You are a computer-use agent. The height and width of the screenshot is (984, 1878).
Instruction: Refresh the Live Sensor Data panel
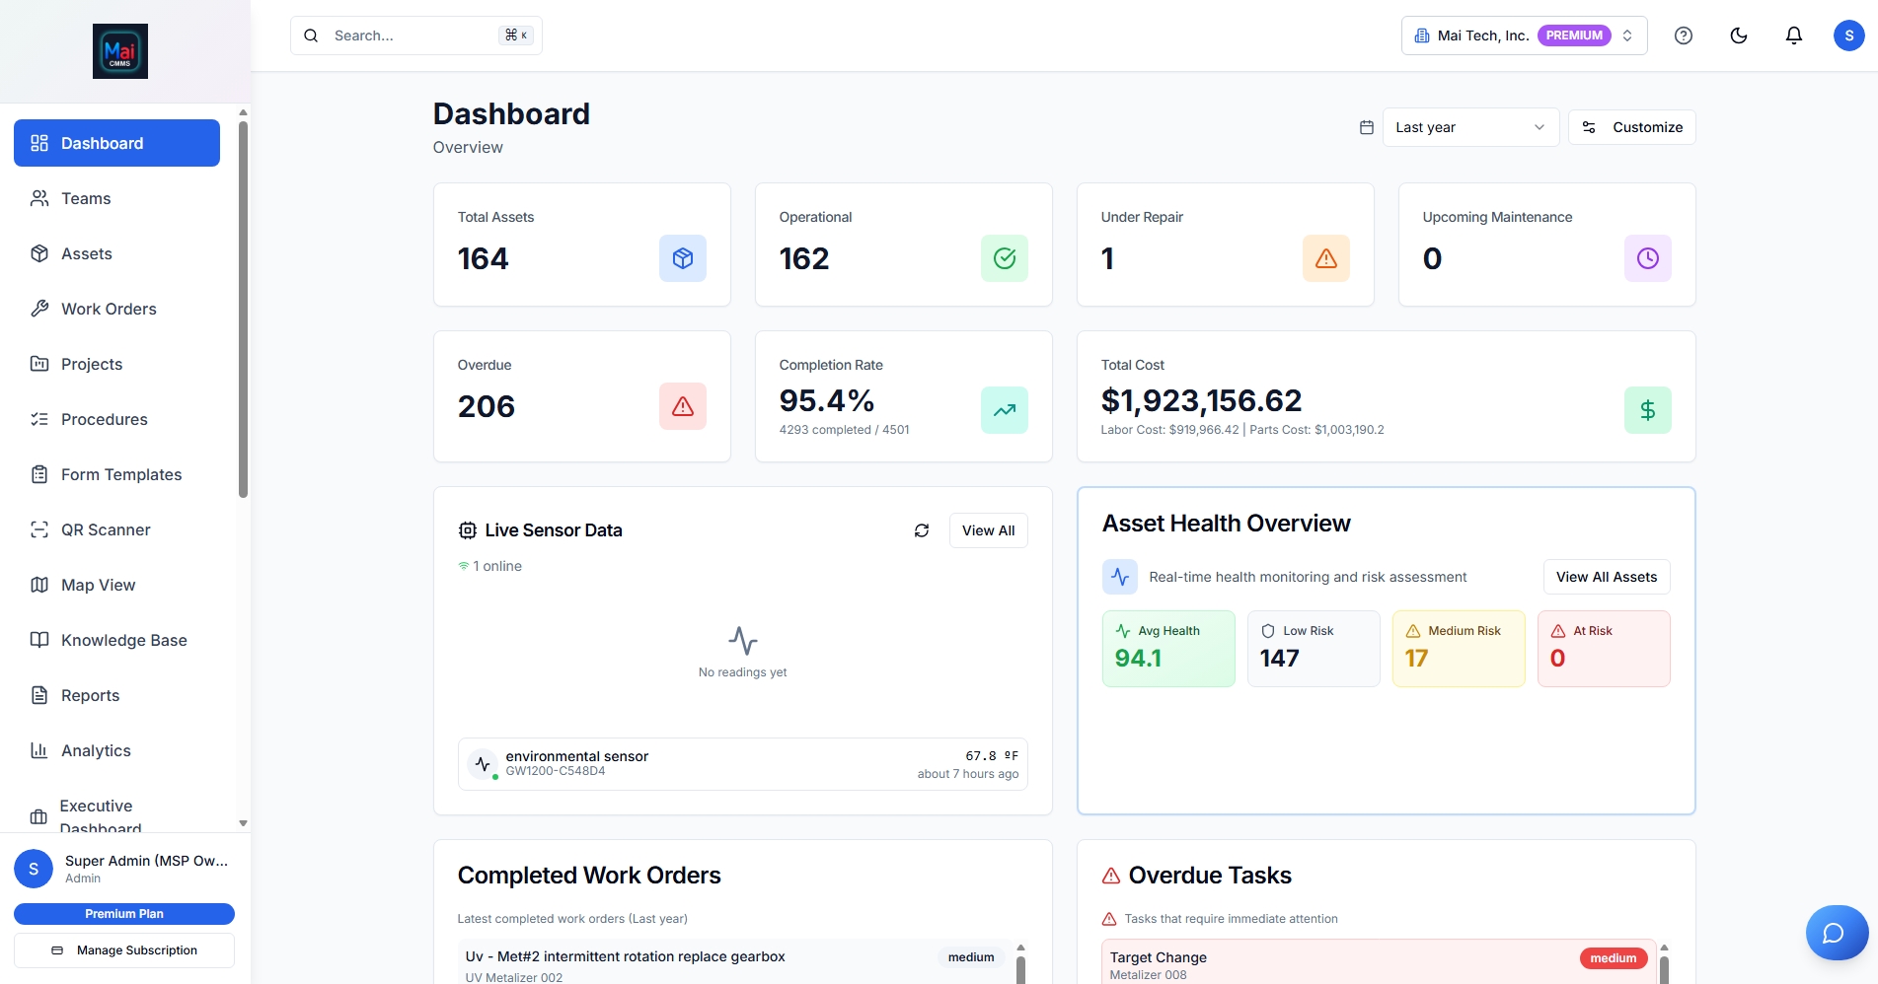coord(921,529)
